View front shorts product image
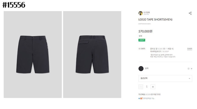The image size is (197, 109). tap(33, 55)
